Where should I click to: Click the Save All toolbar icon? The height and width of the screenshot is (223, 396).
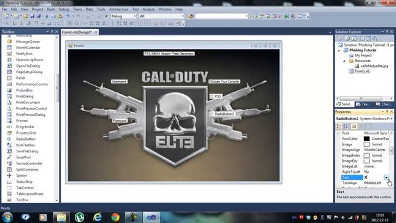(x=38, y=16)
